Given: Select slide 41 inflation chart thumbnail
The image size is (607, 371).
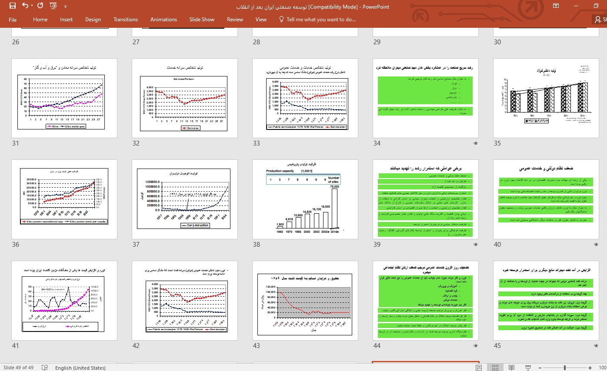Looking at the screenshot, I should (x=64, y=301).
